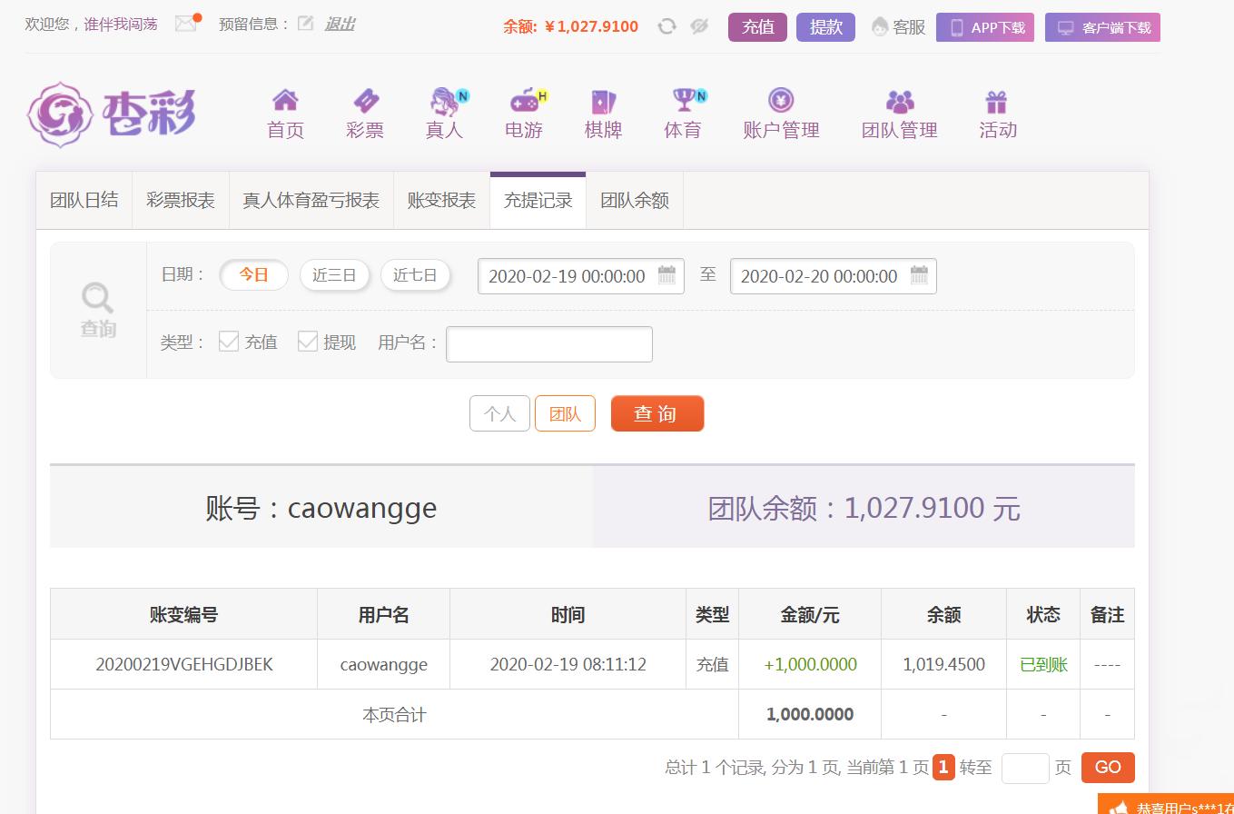Click the 退出 logout link
The image size is (1234, 814).
pyautogui.click(x=340, y=25)
